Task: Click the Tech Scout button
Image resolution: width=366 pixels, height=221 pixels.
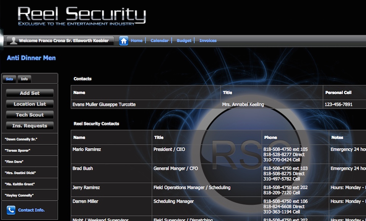Action: [x=30, y=115]
